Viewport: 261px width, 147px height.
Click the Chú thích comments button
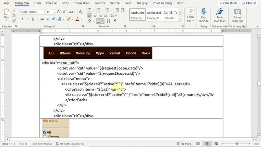pos(228,3)
